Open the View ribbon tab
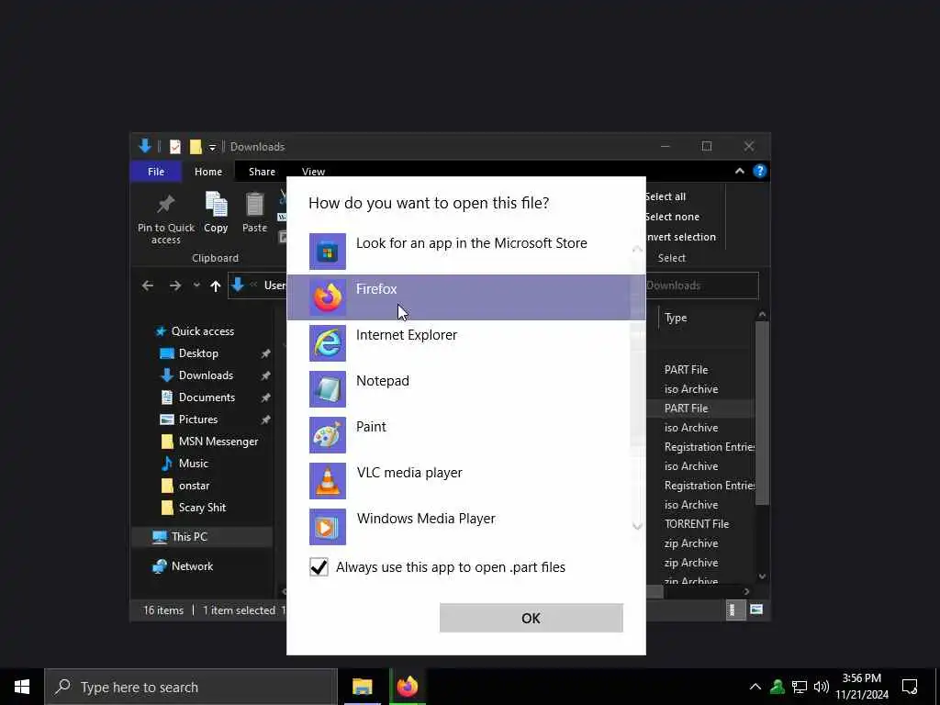The height and width of the screenshot is (705, 940). pyautogui.click(x=313, y=172)
